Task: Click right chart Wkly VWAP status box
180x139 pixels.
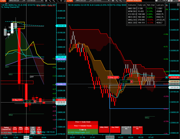Action: coord(104,130)
